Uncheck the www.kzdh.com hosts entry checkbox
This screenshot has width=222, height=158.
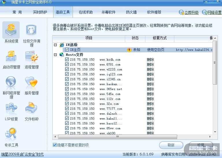tap(67, 60)
